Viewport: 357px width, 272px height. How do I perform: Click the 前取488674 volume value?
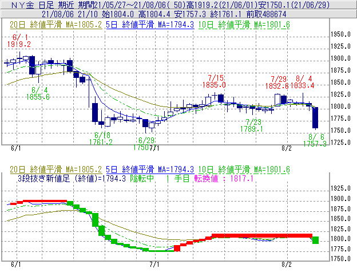tap(267, 14)
